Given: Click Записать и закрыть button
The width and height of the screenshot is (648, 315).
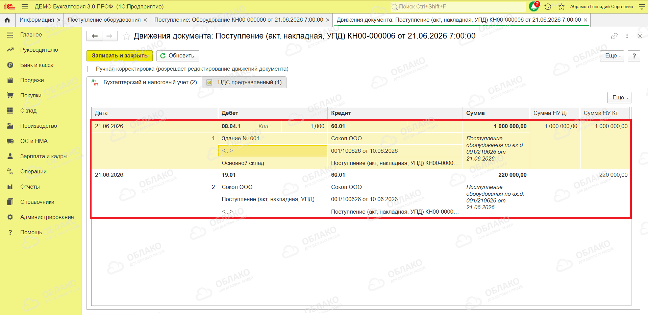Looking at the screenshot, I should pos(120,56).
